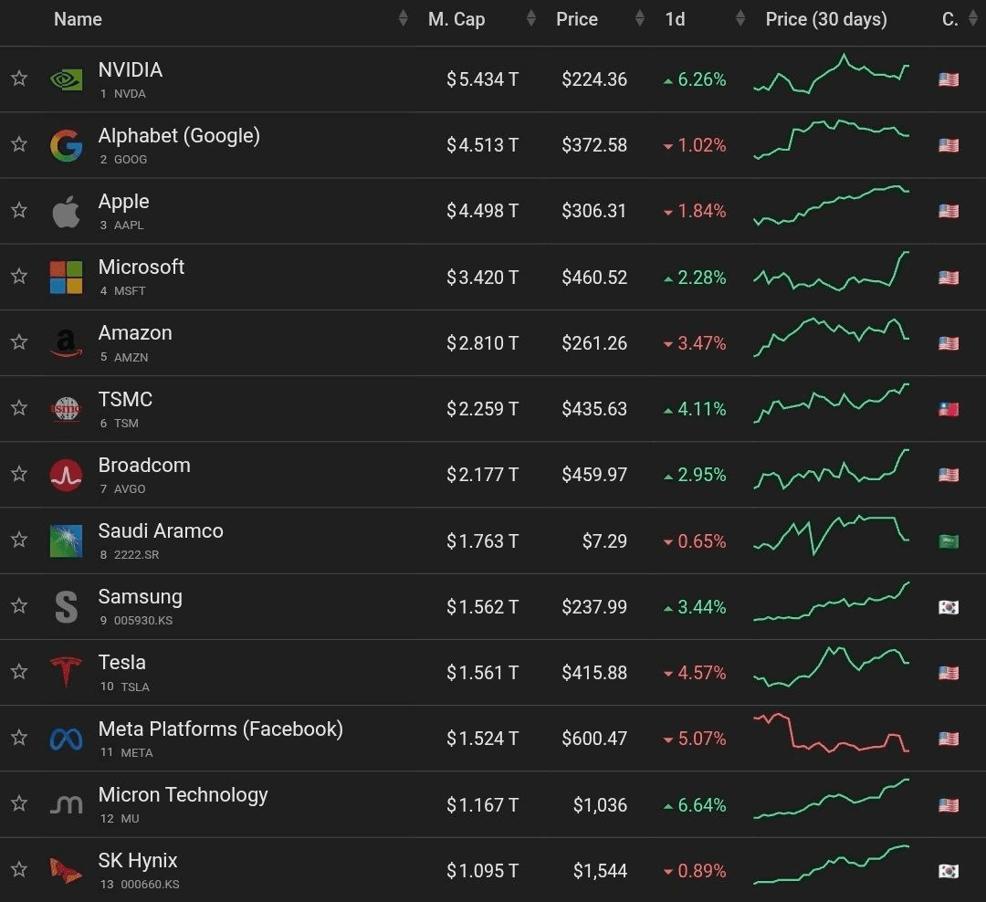The image size is (986, 902).
Task: Click the $7.29 price value
Action: pyautogui.click(x=604, y=541)
